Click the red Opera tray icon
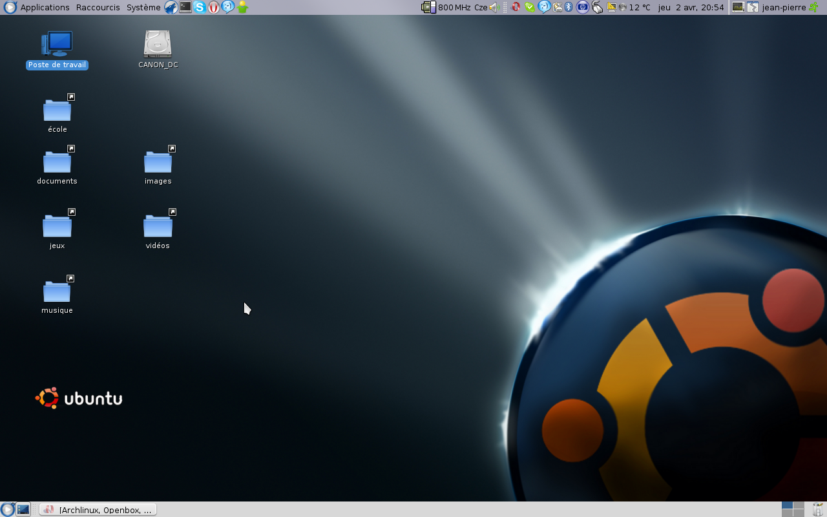The width and height of the screenshot is (827, 517). (x=516, y=7)
